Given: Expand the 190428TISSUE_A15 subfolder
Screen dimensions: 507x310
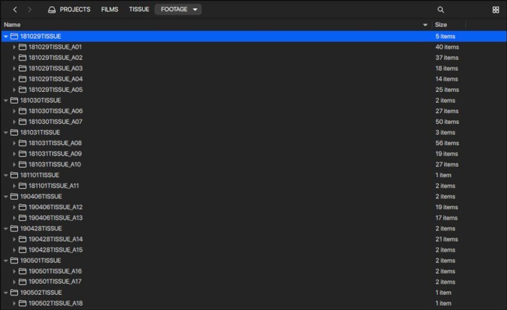Looking at the screenshot, I should click(x=14, y=250).
